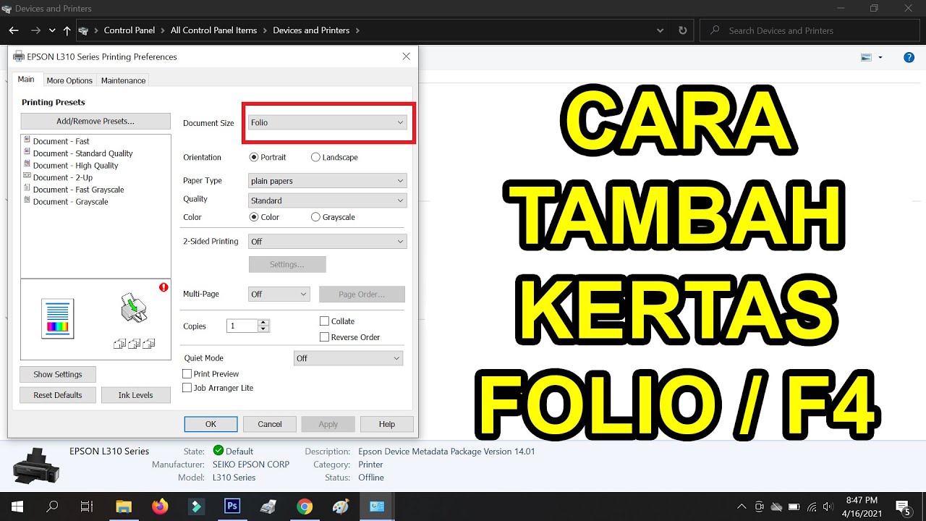Click the printer paper-feed preview icon

[x=135, y=308]
